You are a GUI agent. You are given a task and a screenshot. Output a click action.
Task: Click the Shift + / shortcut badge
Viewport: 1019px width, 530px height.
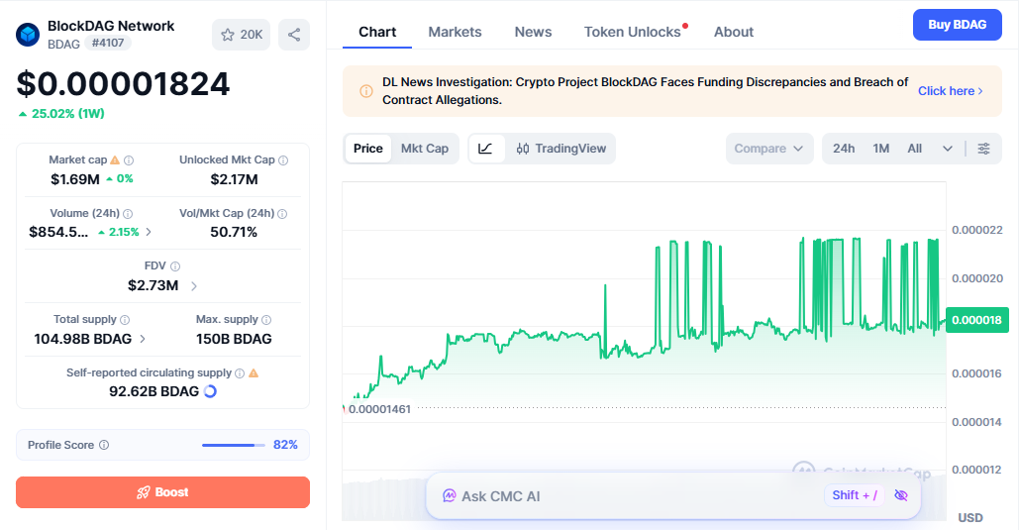click(x=855, y=495)
